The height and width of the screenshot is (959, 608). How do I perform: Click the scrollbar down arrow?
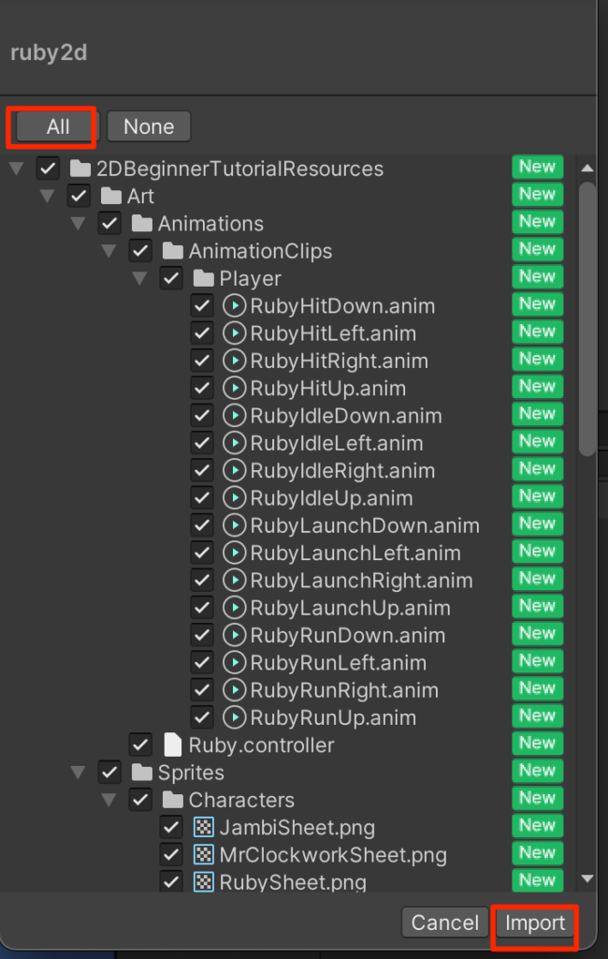click(x=587, y=878)
